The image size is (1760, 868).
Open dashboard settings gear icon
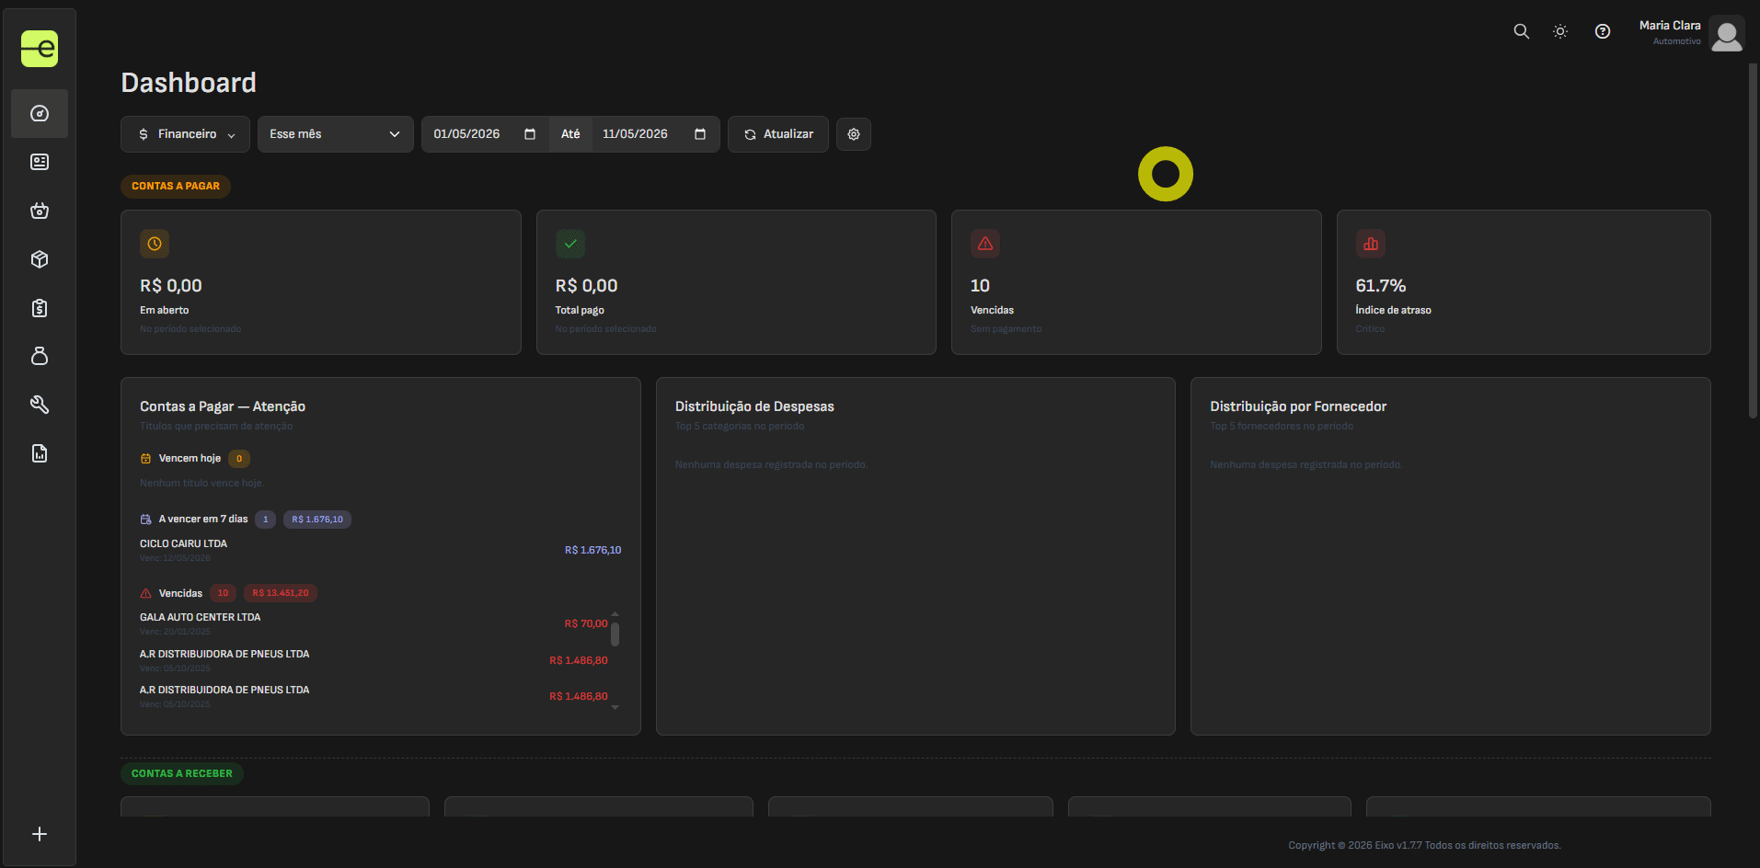pos(854,134)
